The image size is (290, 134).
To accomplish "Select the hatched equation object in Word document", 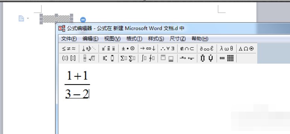I will point(56,19).
